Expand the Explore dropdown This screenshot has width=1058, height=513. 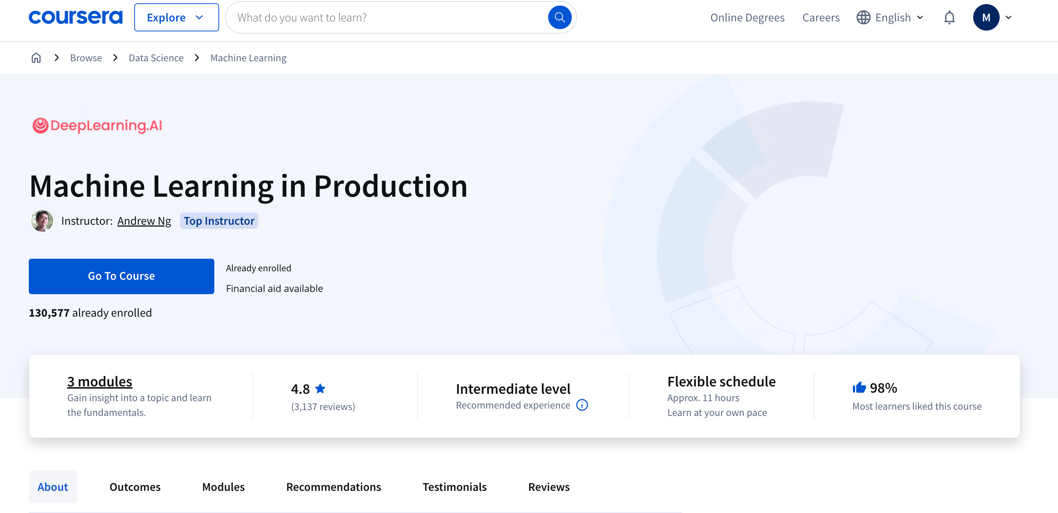click(x=176, y=18)
